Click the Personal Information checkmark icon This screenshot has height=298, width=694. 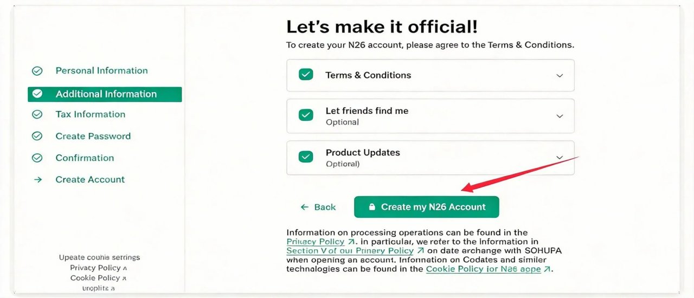pyautogui.click(x=37, y=71)
